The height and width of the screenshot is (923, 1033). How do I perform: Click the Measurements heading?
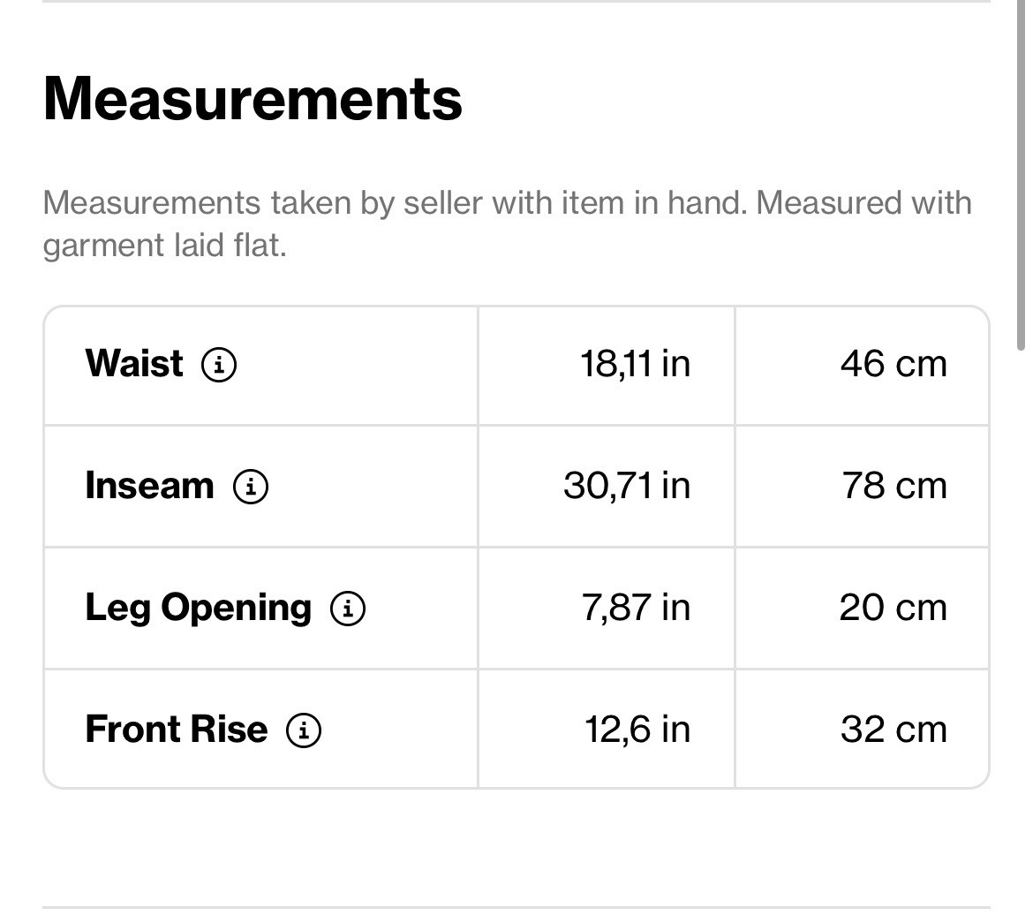[253, 98]
